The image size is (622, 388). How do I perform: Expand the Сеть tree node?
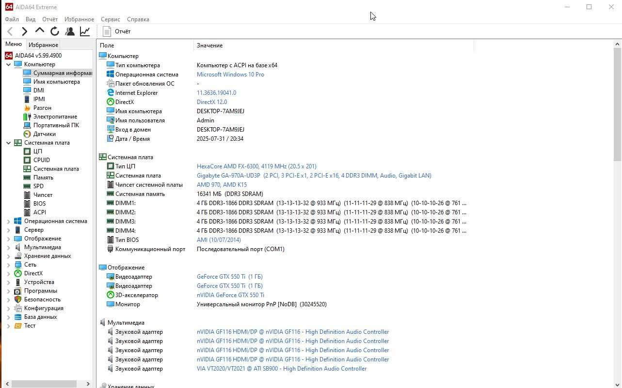tap(8, 265)
